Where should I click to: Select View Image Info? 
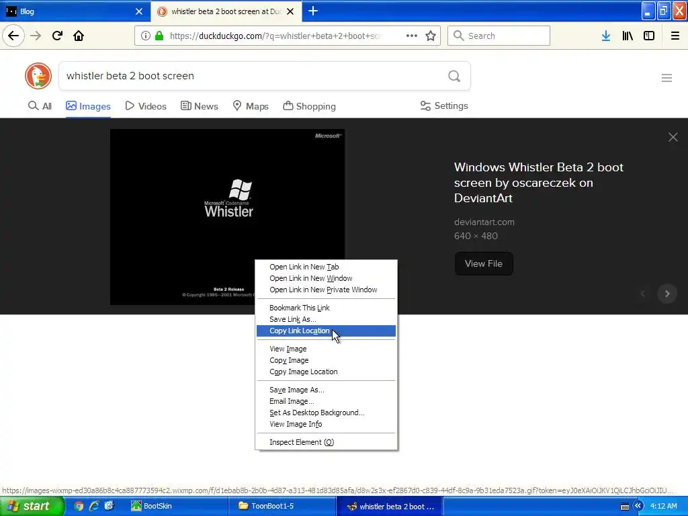tap(326, 424)
